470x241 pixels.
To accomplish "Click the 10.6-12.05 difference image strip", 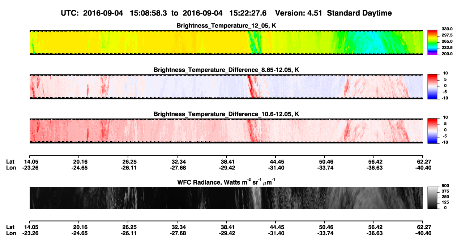I will 226,131.
